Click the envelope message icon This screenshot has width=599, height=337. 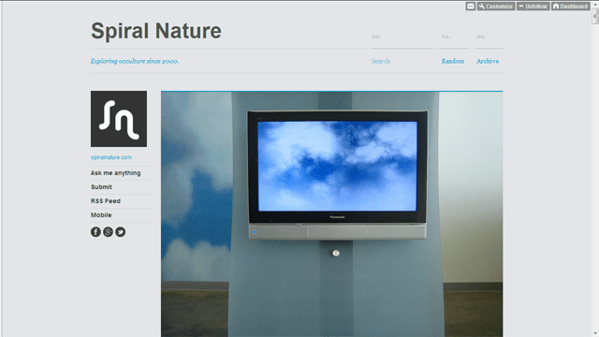470,7
